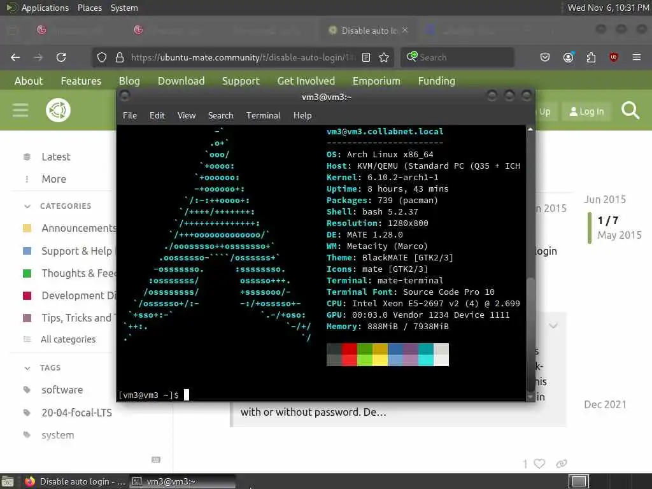Open the Places menu in top panel

click(90, 8)
